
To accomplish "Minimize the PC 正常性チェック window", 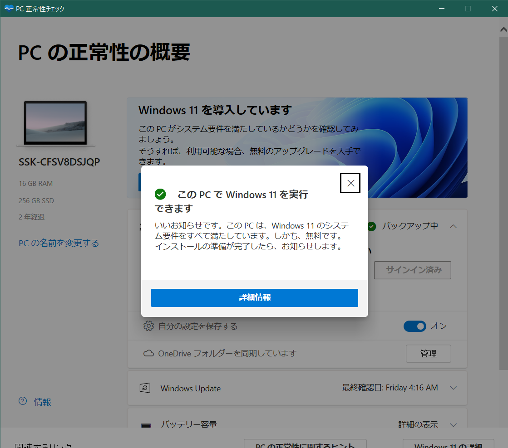I will (x=442, y=9).
